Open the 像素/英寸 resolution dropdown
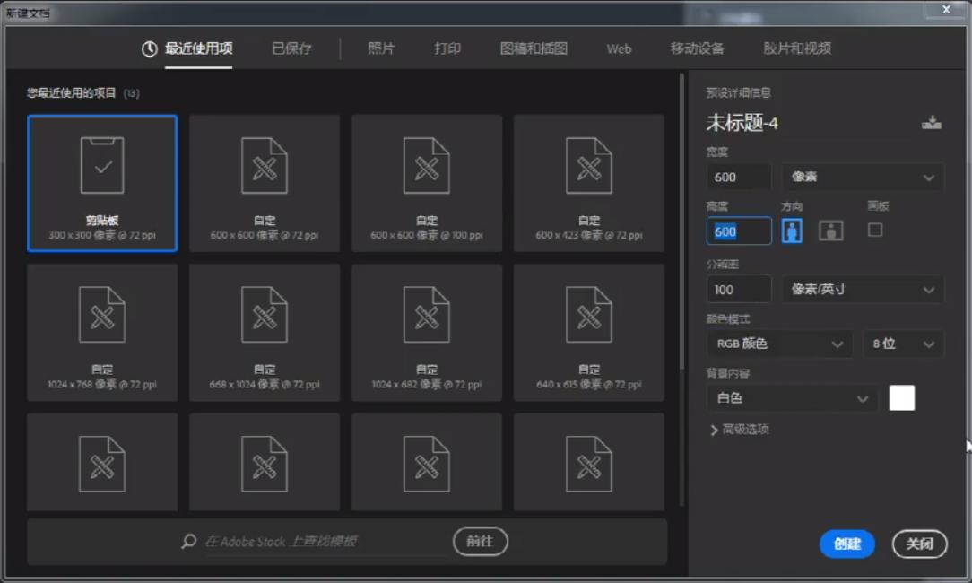Screen dimensions: 972x583 coord(861,289)
